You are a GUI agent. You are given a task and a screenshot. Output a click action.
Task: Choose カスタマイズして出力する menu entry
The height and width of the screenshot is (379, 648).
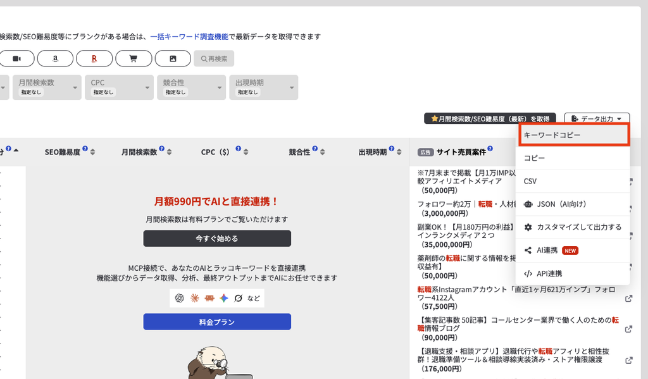tap(573, 227)
